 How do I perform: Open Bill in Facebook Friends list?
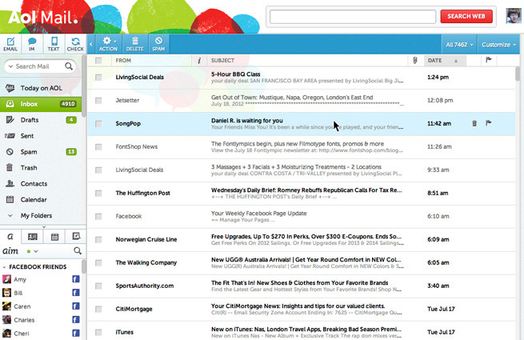click(18, 293)
